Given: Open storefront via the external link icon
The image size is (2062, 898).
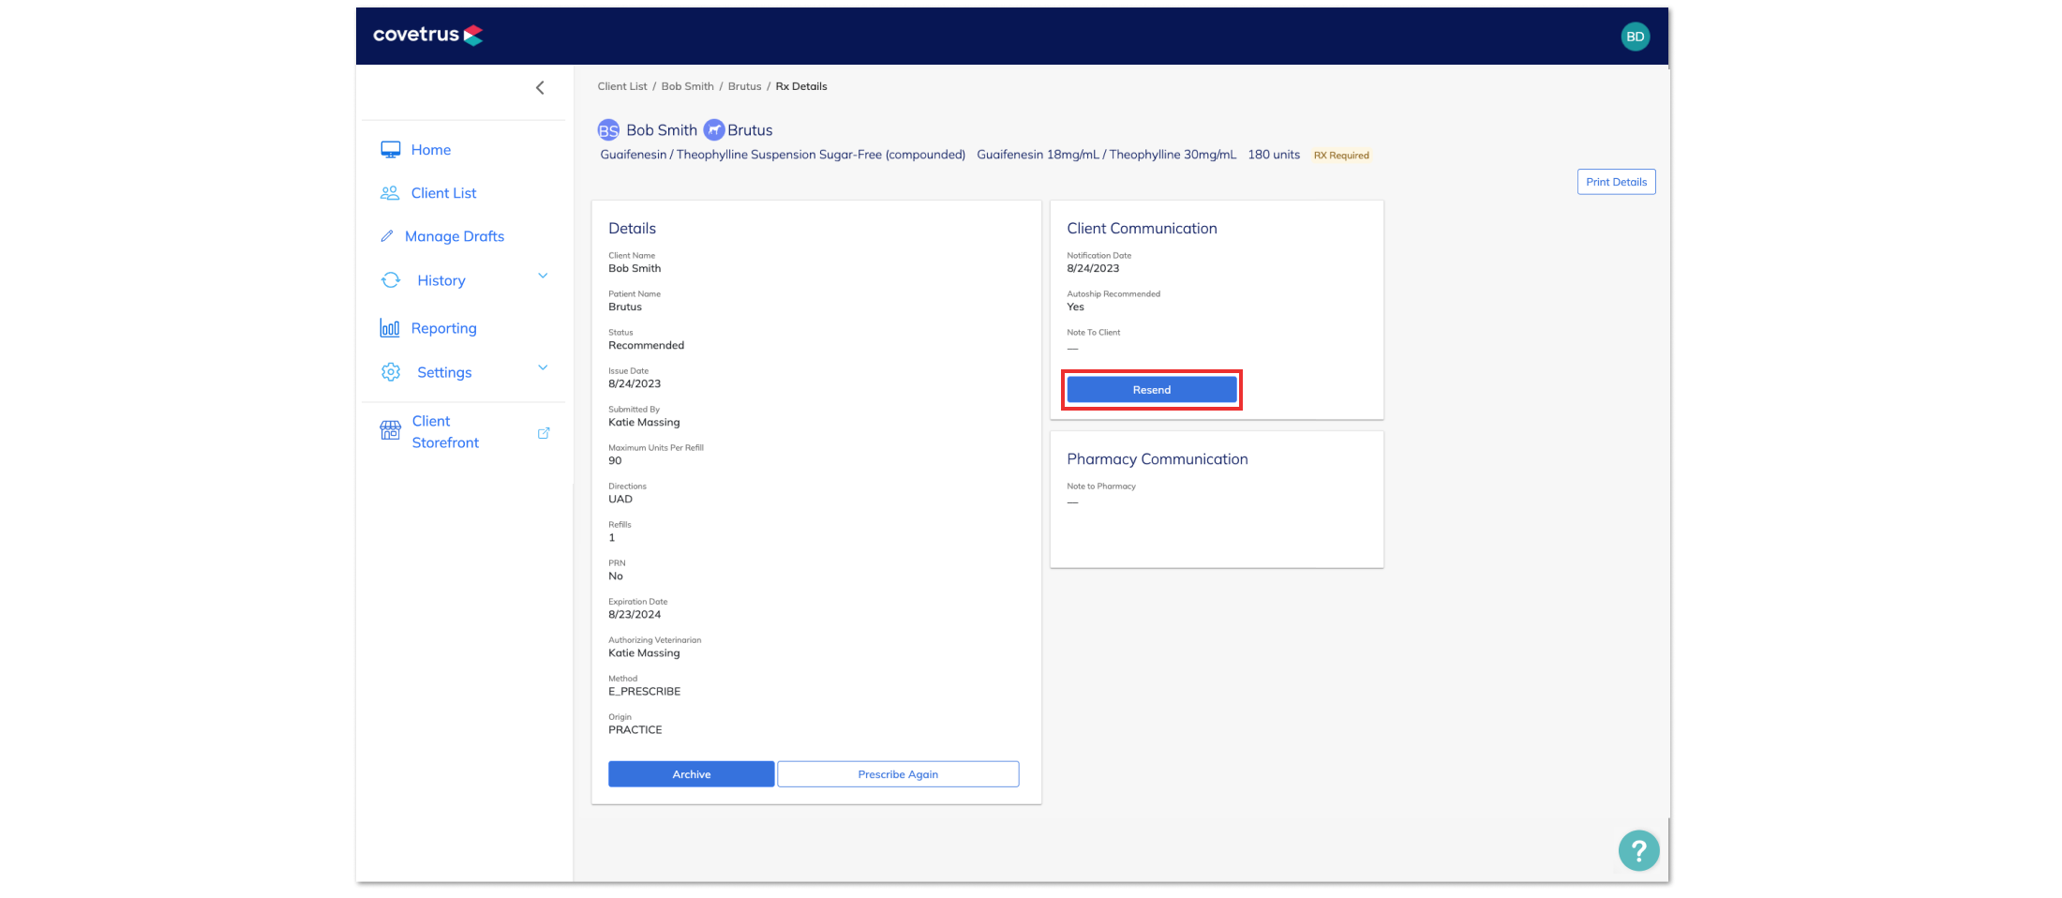Looking at the screenshot, I should click(x=544, y=433).
